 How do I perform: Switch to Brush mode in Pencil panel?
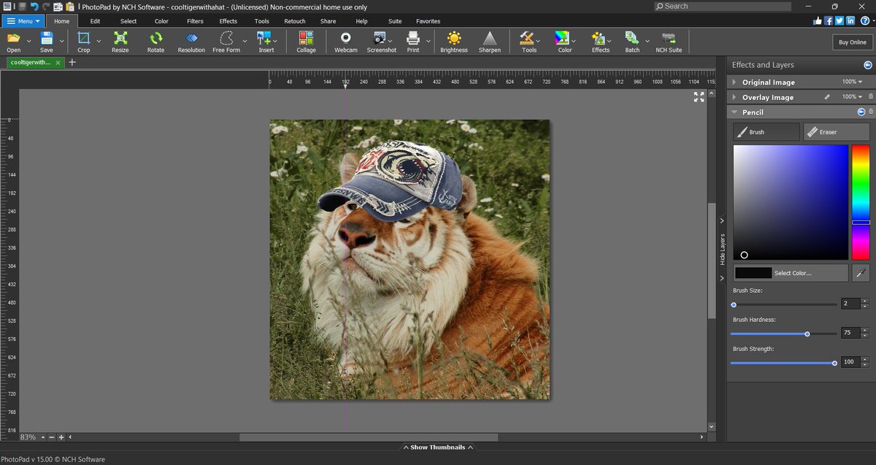click(766, 131)
